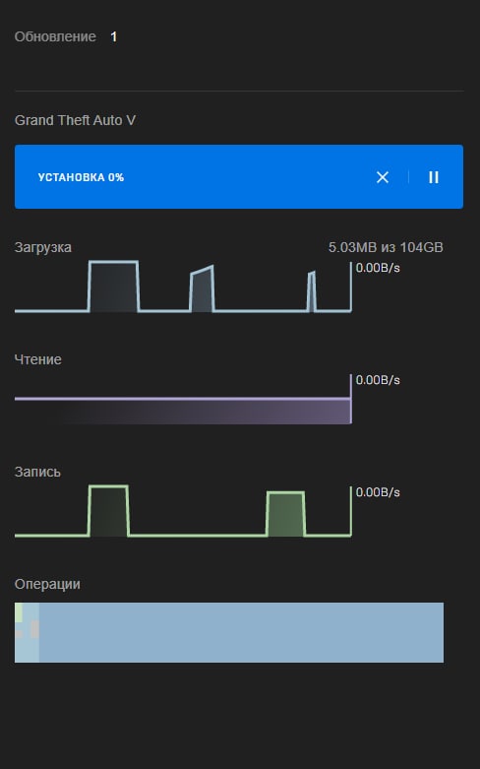The height and width of the screenshot is (769, 480).
Task: Click the Чтение label
Action: pyautogui.click(x=37, y=359)
